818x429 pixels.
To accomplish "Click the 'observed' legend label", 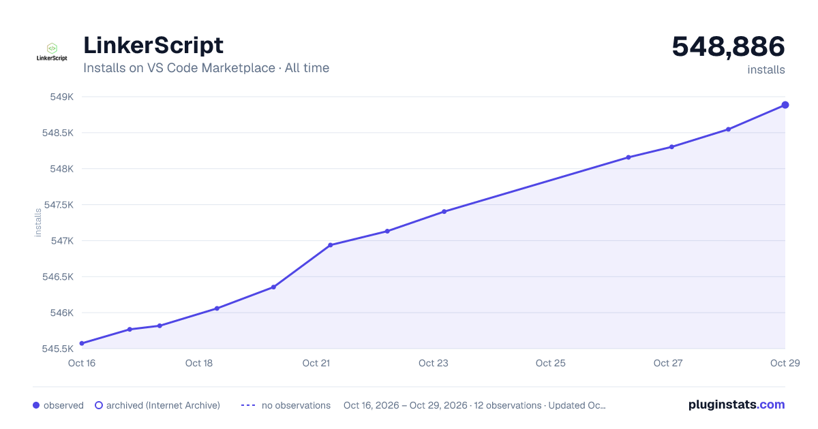I will 63,405.
